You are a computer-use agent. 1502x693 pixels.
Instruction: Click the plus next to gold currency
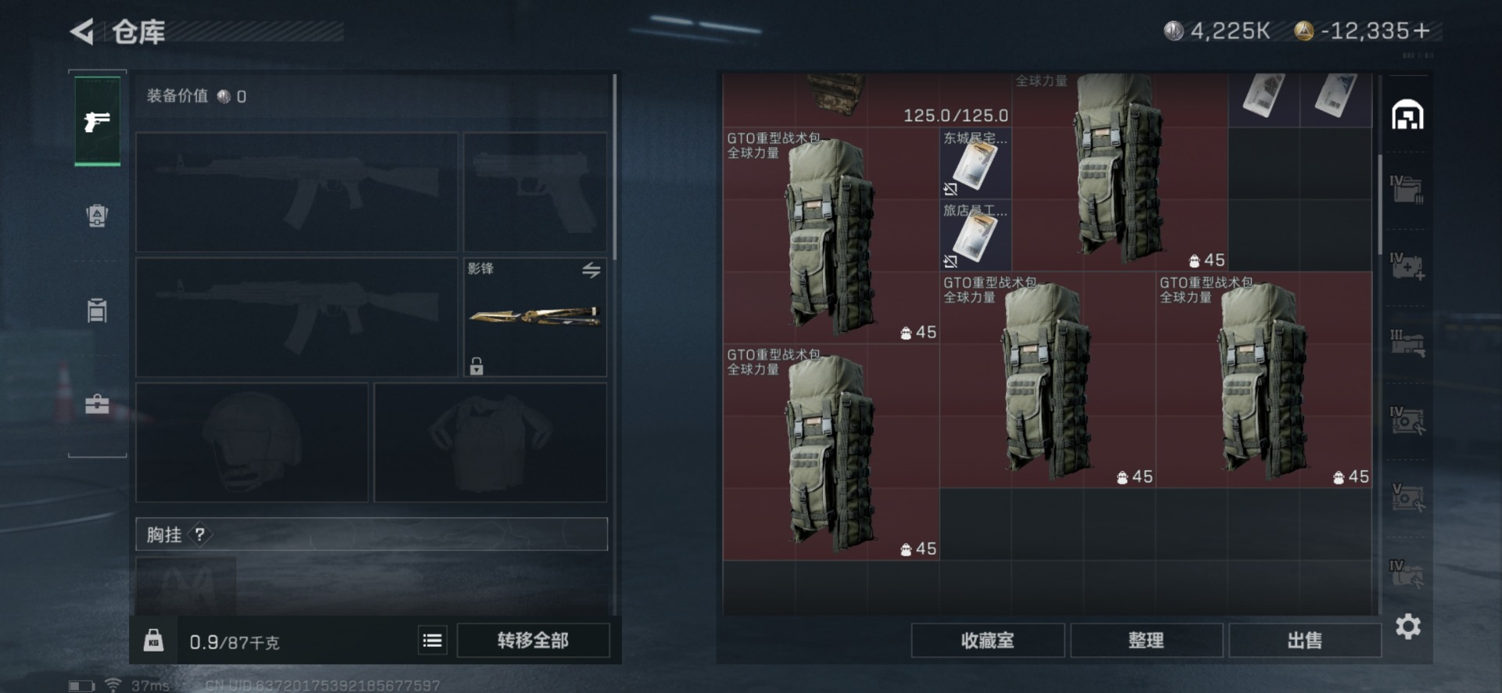[x=1421, y=31]
